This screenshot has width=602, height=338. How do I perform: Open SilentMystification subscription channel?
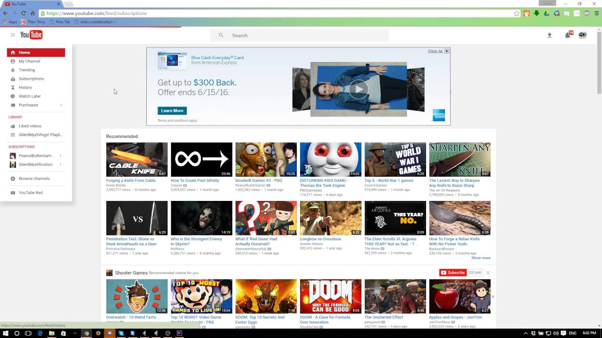point(35,164)
